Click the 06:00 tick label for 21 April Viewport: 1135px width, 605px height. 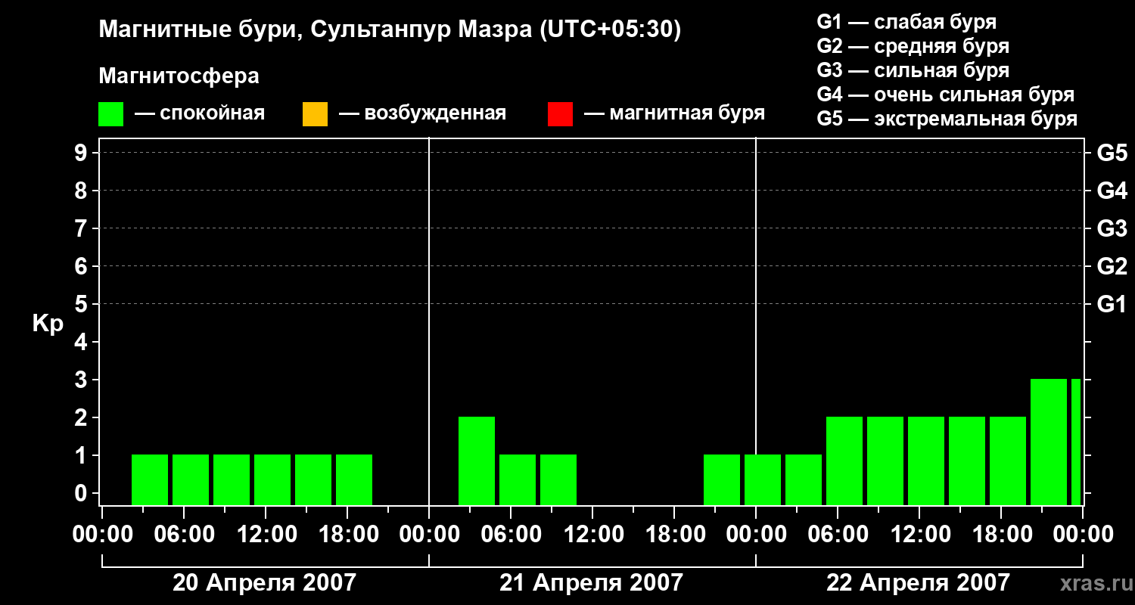coord(510,535)
